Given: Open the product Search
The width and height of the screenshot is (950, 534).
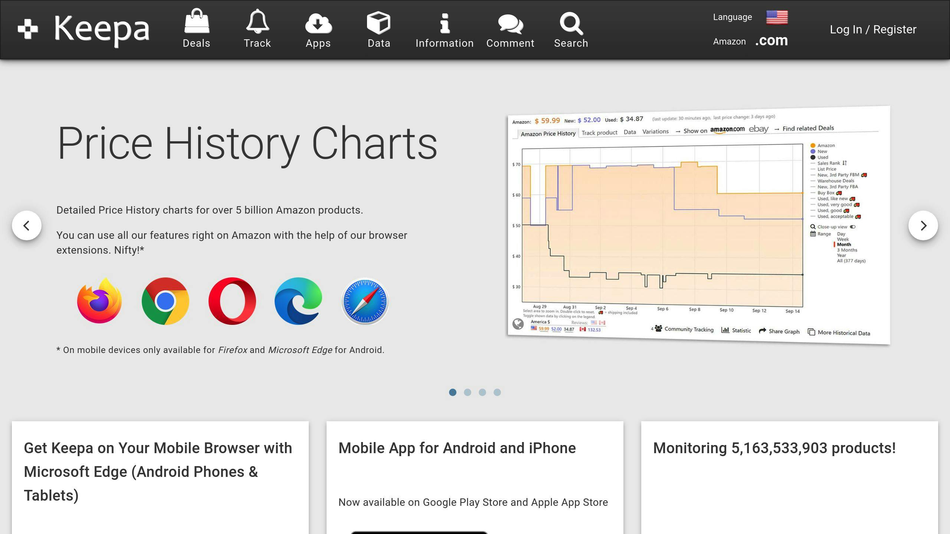Looking at the screenshot, I should [x=571, y=29].
